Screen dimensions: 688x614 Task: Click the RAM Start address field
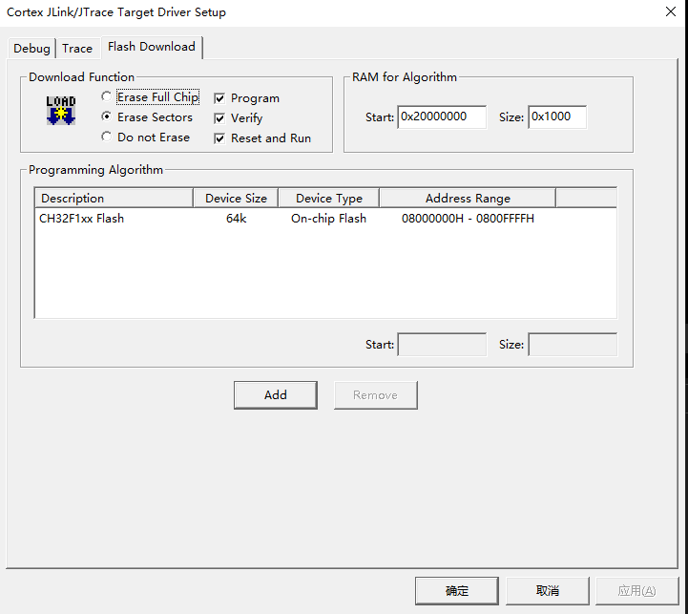coord(441,116)
